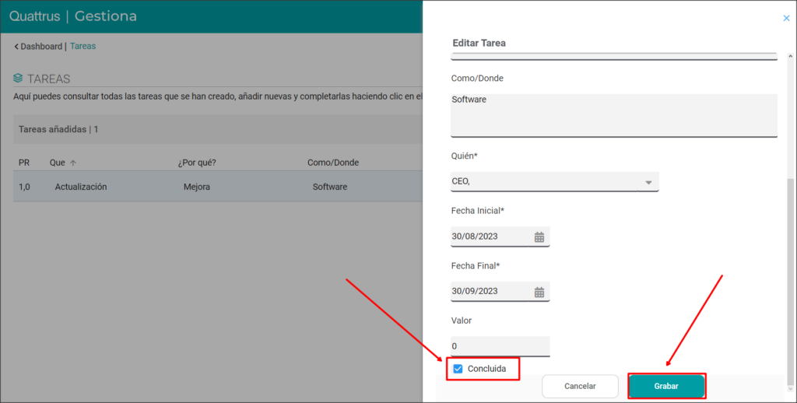Click the sort arrow next to Que column
The height and width of the screenshot is (403, 797).
(72, 163)
